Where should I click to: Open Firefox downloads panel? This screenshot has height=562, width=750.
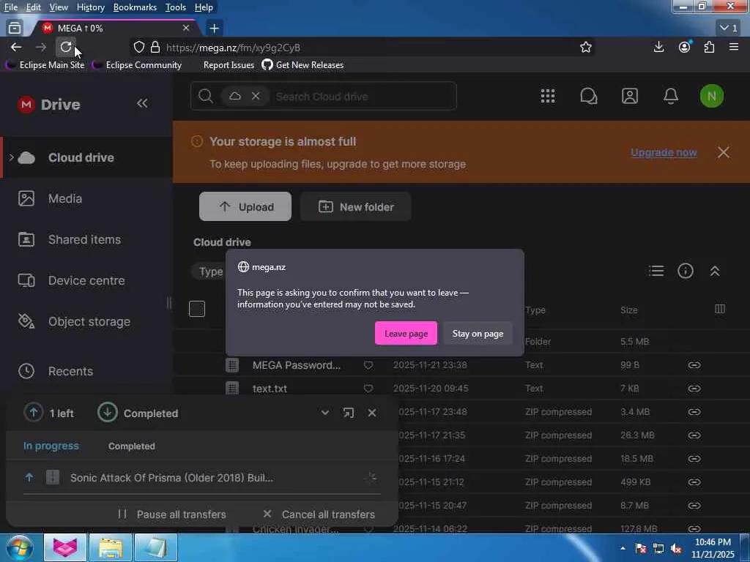[x=658, y=47]
